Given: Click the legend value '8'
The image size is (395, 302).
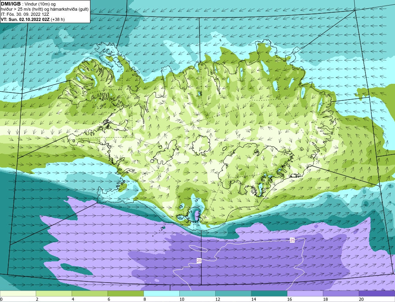Looking at the screenshot, I should (145, 299).
